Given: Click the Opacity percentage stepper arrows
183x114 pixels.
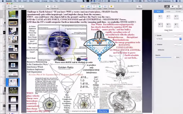Looking at the screenshot, I should [x=181, y=57].
